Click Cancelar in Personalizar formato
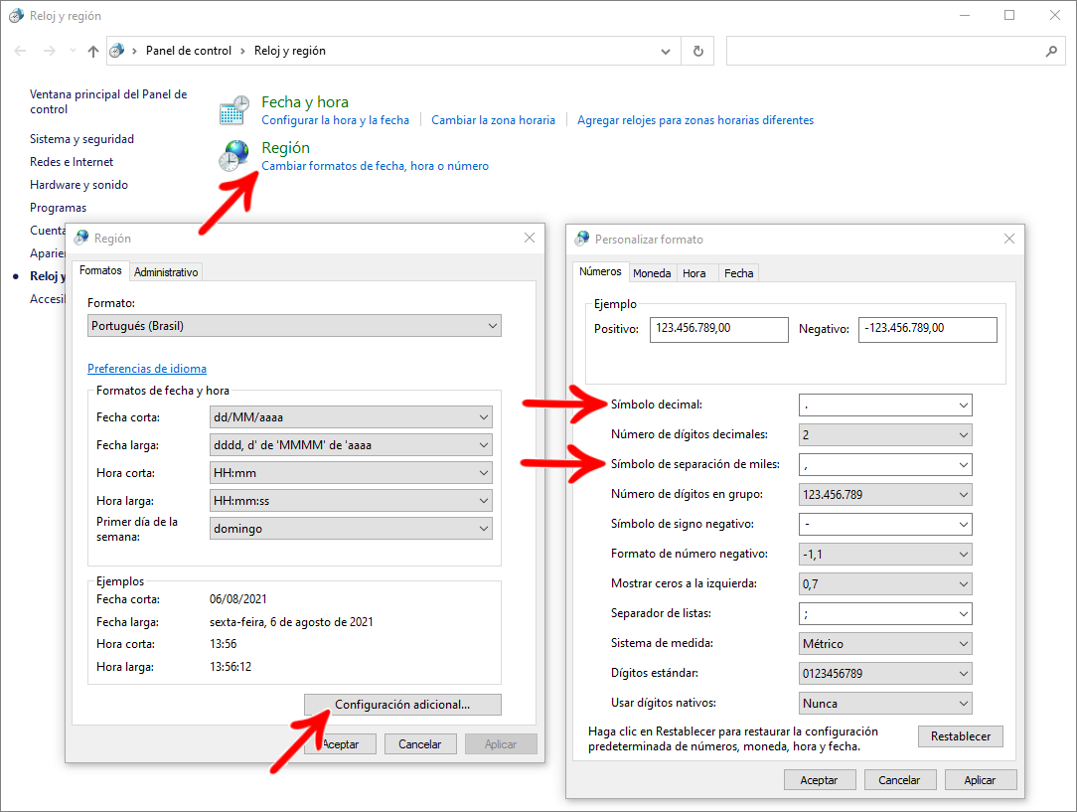The width and height of the screenshot is (1077, 812). tap(899, 780)
